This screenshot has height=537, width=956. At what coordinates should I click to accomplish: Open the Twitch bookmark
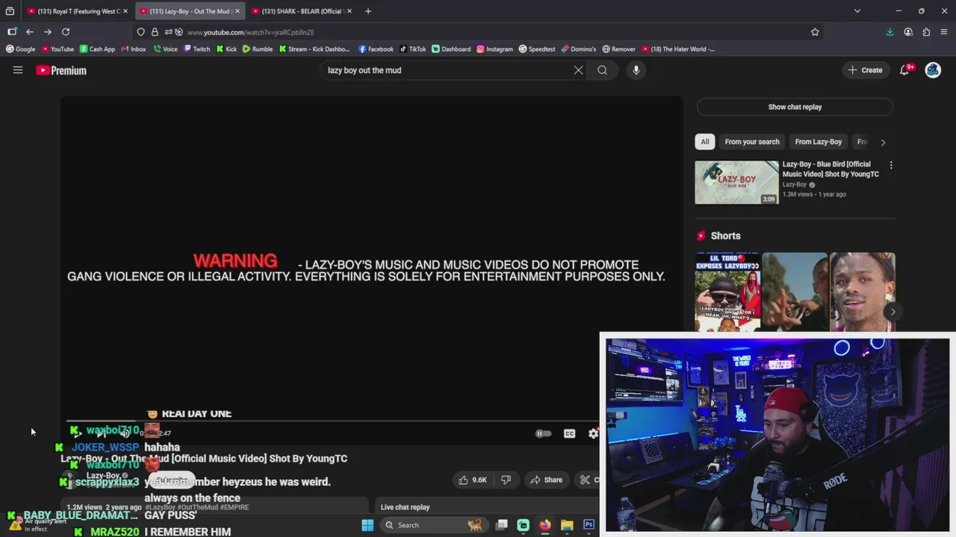[196, 49]
